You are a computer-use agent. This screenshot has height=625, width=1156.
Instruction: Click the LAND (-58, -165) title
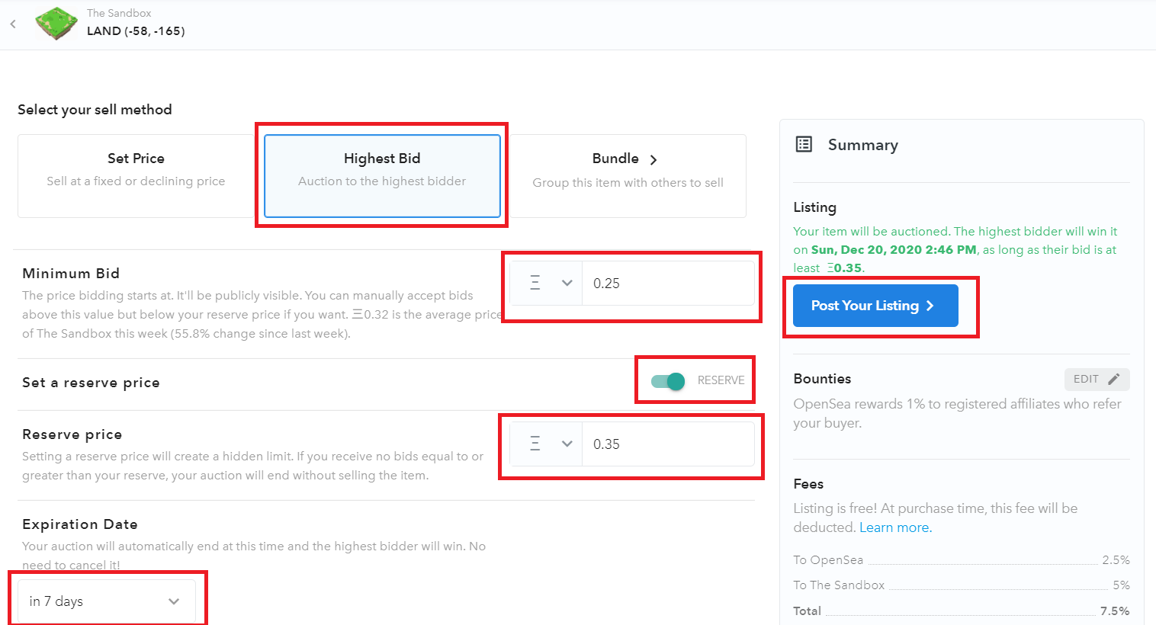tap(136, 31)
